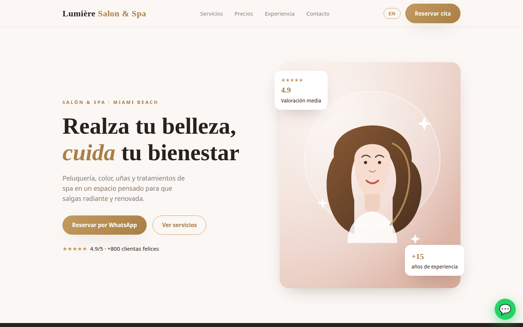Image resolution: width=523 pixels, height=327 pixels.
Task: Click the headline 'Realza tu belleza,'
Action: click(149, 126)
